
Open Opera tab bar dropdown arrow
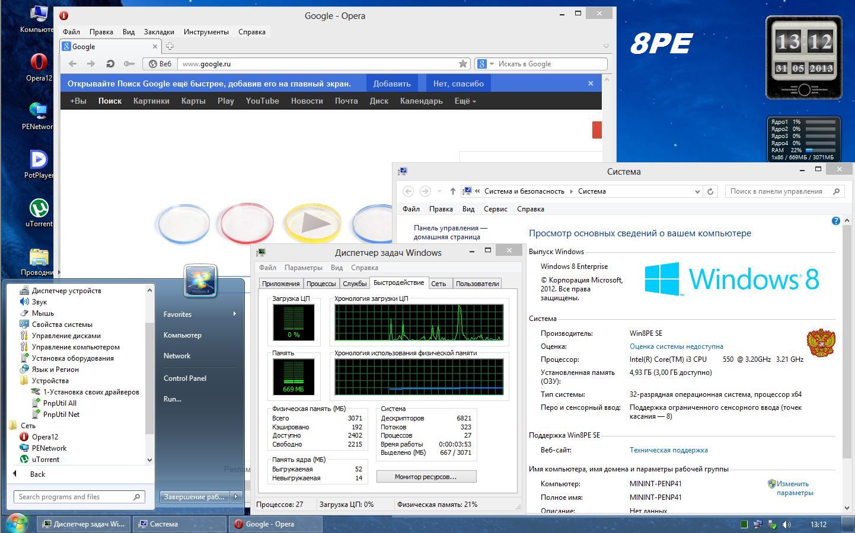click(606, 46)
